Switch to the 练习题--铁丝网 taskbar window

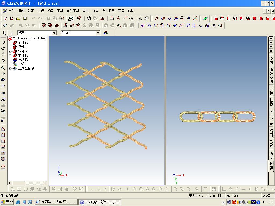pyautogui.click(x=56, y=202)
